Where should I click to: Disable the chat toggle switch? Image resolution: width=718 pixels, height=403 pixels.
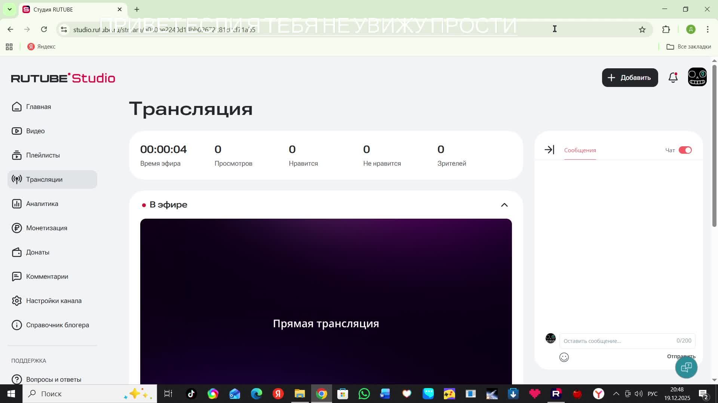point(685,150)
